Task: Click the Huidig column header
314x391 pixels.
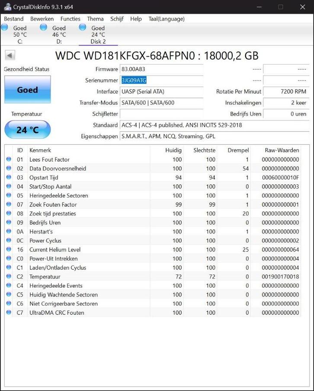Action: pyautogui.click(x=167, y=150)
